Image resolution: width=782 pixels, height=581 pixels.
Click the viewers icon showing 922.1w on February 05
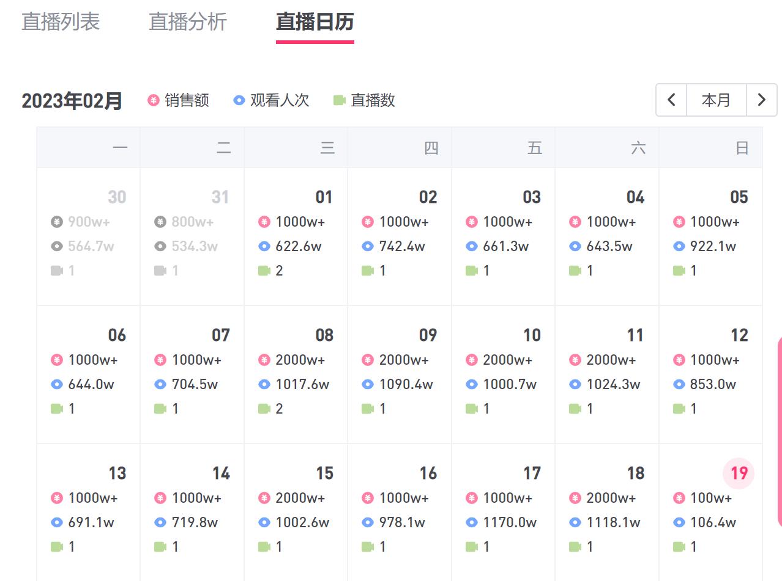coord(679,246)
